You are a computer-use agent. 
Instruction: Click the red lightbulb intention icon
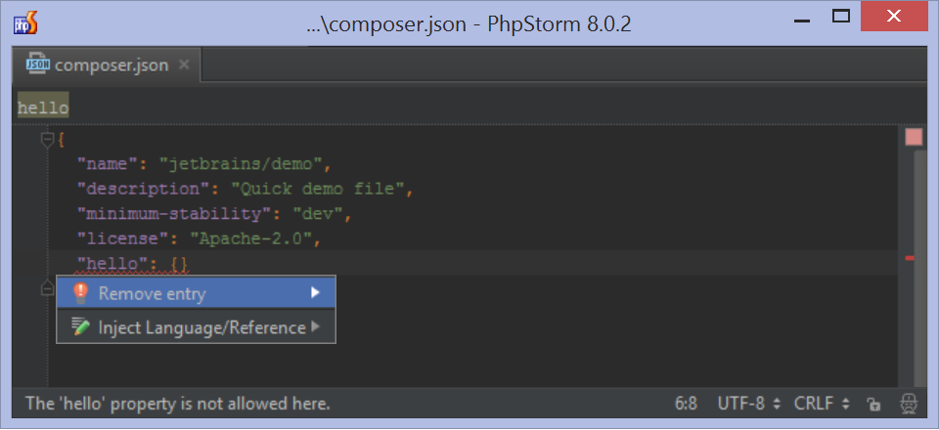pos(79,293)
